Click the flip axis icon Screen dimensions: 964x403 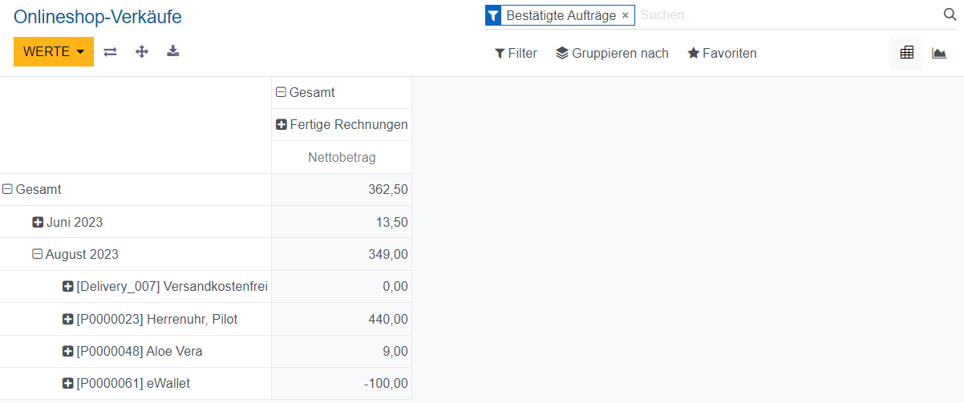(x=111, y=52)
